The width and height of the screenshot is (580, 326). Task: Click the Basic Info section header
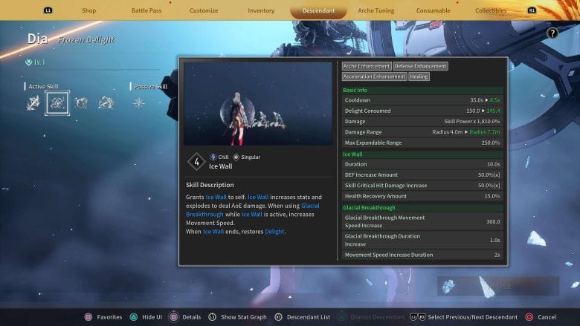click(422, 90)
